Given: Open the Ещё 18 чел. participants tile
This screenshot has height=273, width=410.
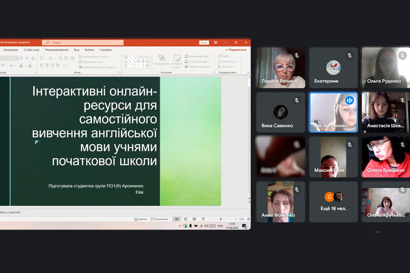Looking at the screenshot, I should pos(333,202).
